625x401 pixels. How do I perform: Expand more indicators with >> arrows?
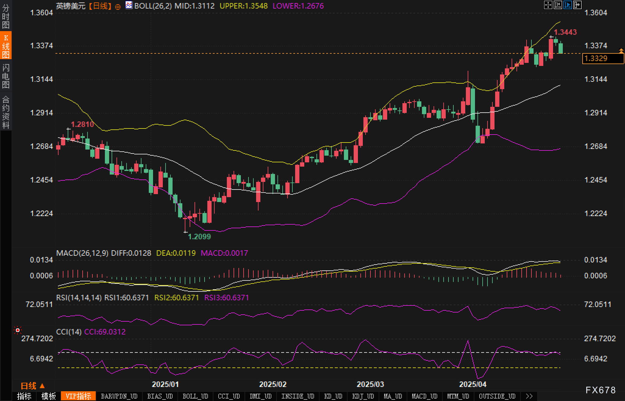[x=529, y=396]
